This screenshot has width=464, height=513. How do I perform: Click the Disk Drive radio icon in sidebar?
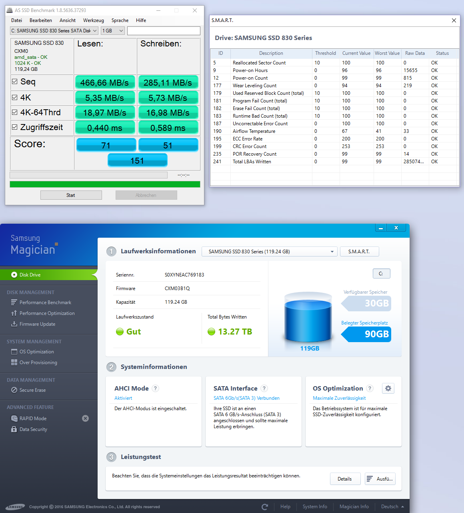tap(14, 275)
